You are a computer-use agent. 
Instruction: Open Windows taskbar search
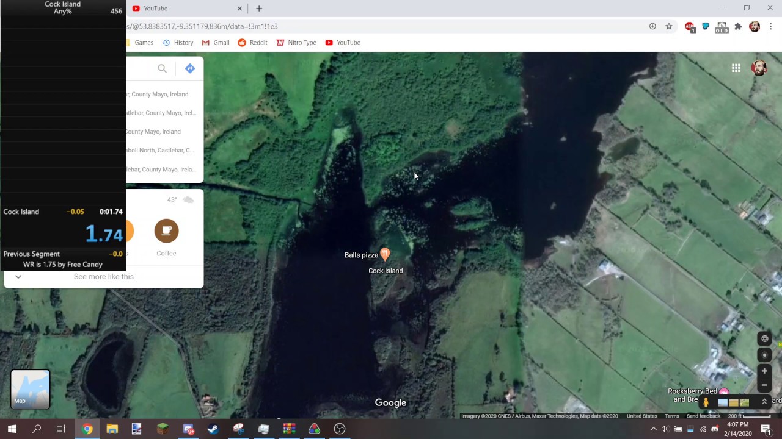[37, 429]
